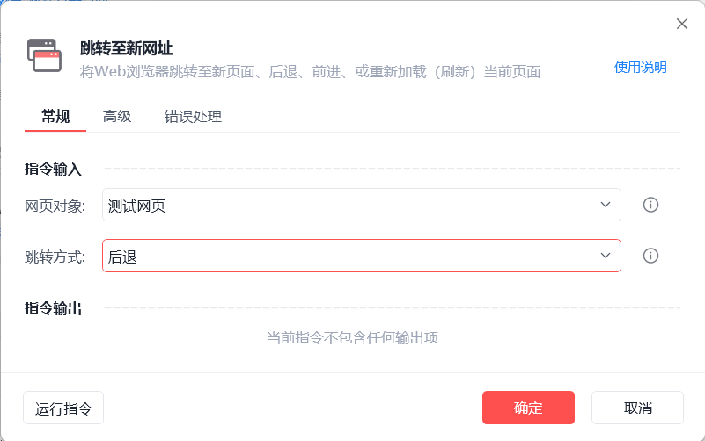Image resolution: width=705 pixels, height=441 pixels.
Task: Click the 跳转方式 field label
Action: [x=55, y=257]
